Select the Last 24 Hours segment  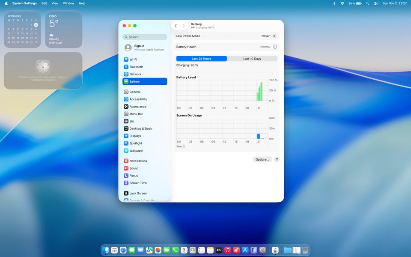tap(201, 59)
